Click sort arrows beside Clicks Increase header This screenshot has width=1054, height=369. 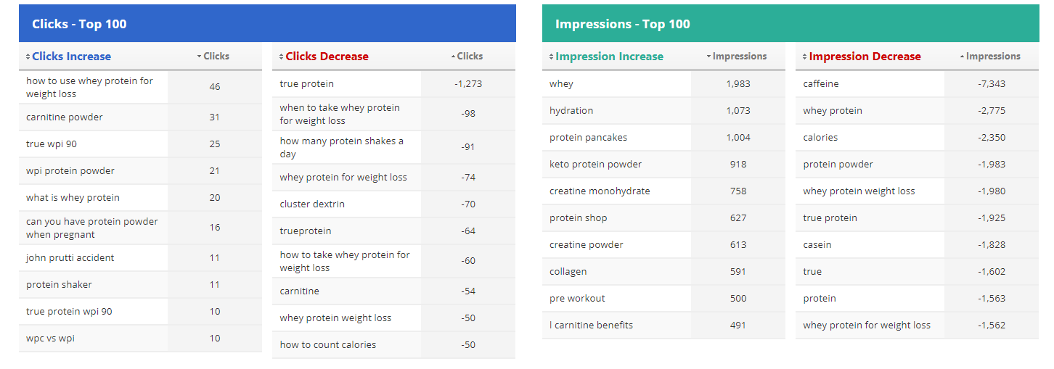[28, 57]
